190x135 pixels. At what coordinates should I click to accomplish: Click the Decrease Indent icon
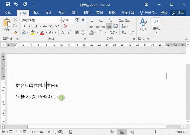(x=121, y=20)
